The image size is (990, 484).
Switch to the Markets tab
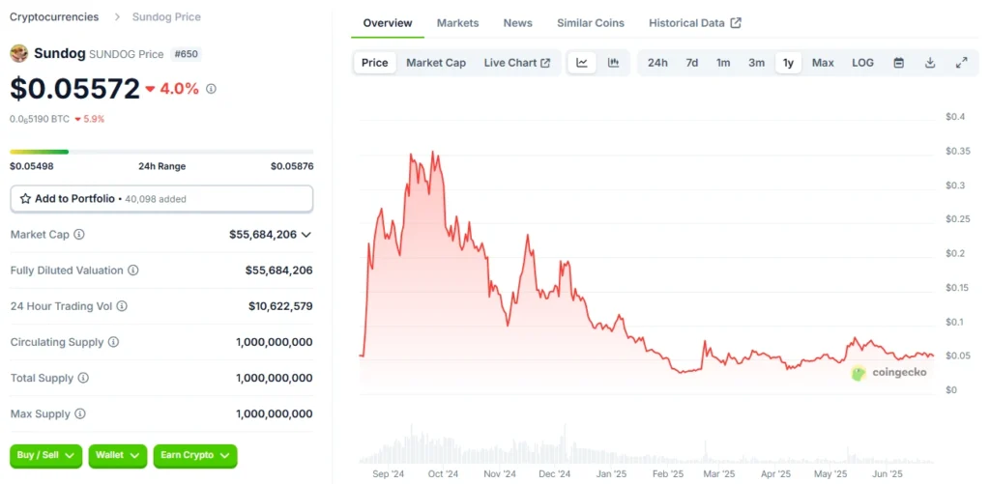pos(457,23)
